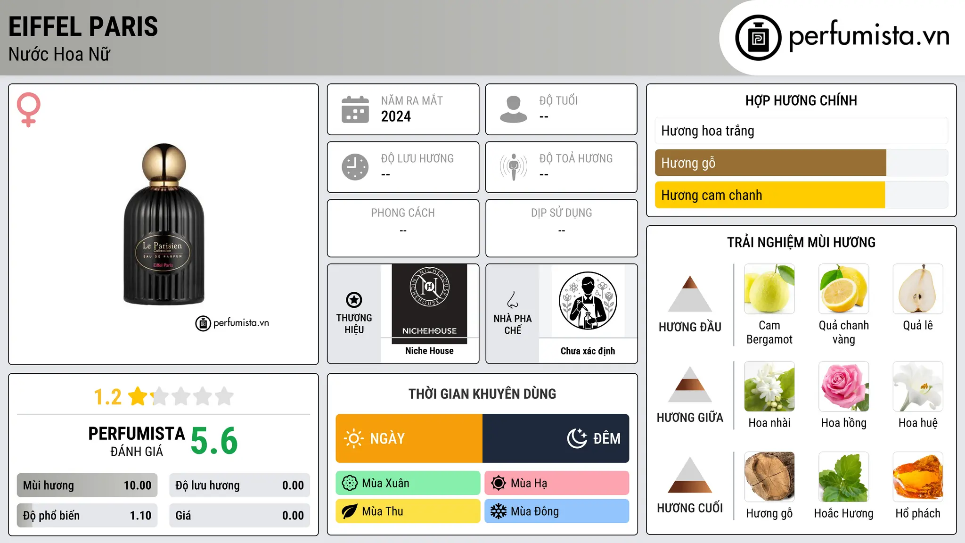Click the launch year value 2024

(396, 116)
